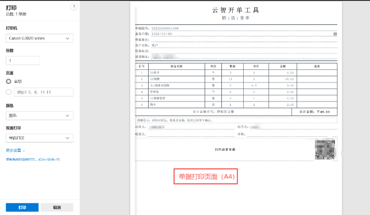This screenshot has height=215, width=370.
Task: Click the 数量 column header
Action: [x=232, y=66]
